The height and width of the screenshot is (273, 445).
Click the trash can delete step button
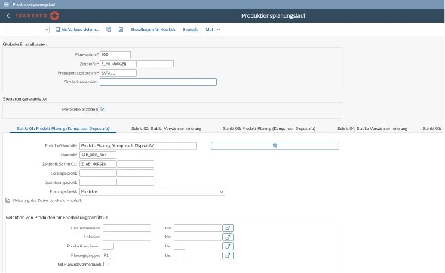(x=275, y=145)
